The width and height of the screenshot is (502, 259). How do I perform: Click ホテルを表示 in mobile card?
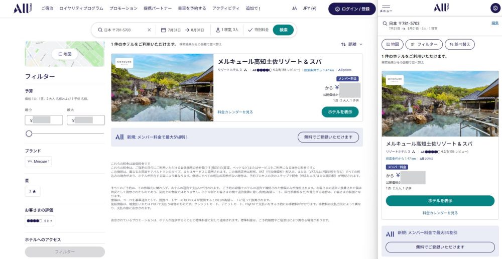tap(440, 201)
